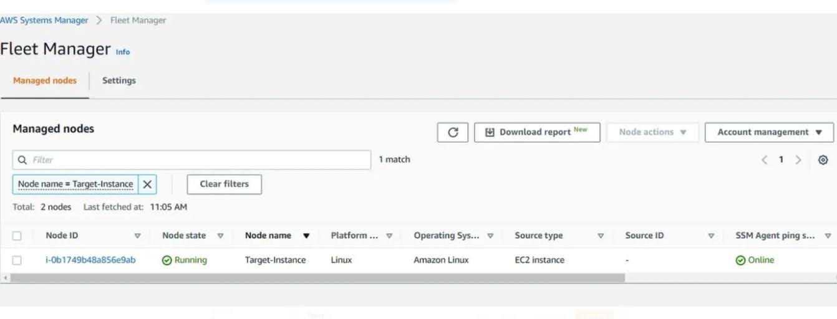This screenshot has height=319, width=837.
Task: Sort by Platform column arrow
Action: tap(389, 236)
